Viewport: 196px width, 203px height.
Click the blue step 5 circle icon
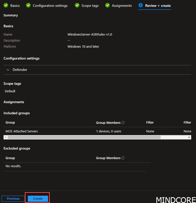(x=141, y=5)
